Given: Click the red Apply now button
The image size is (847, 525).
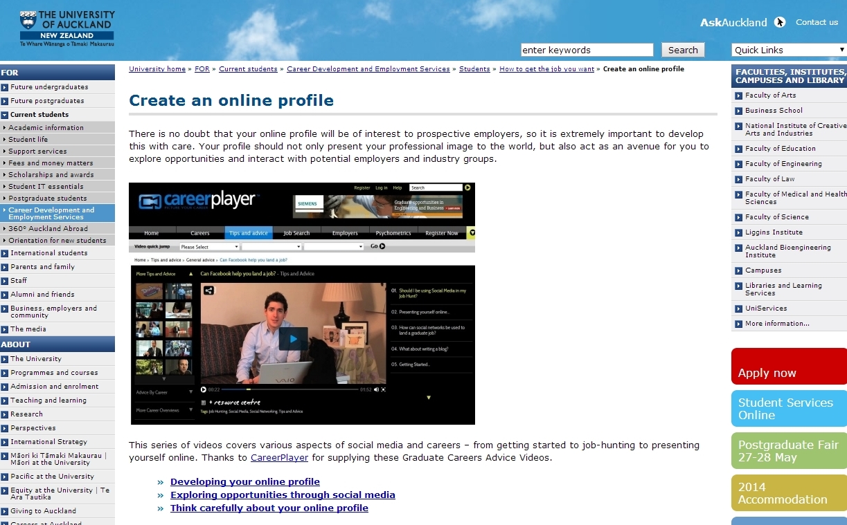Looking at the screenshot, I should [789, 367].
